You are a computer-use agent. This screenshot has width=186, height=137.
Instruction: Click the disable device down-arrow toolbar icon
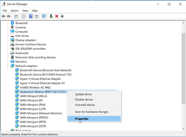(x=62, y=16)
